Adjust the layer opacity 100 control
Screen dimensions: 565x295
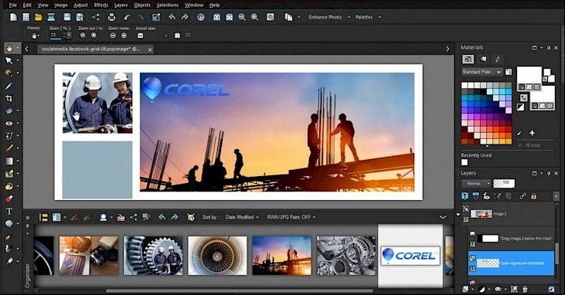(x=504, y=183)
